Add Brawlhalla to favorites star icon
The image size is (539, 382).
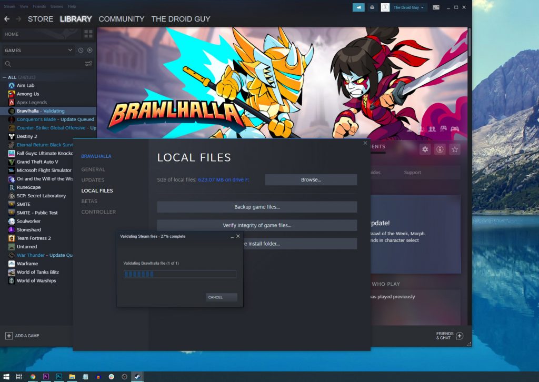[x=455, y=149]
